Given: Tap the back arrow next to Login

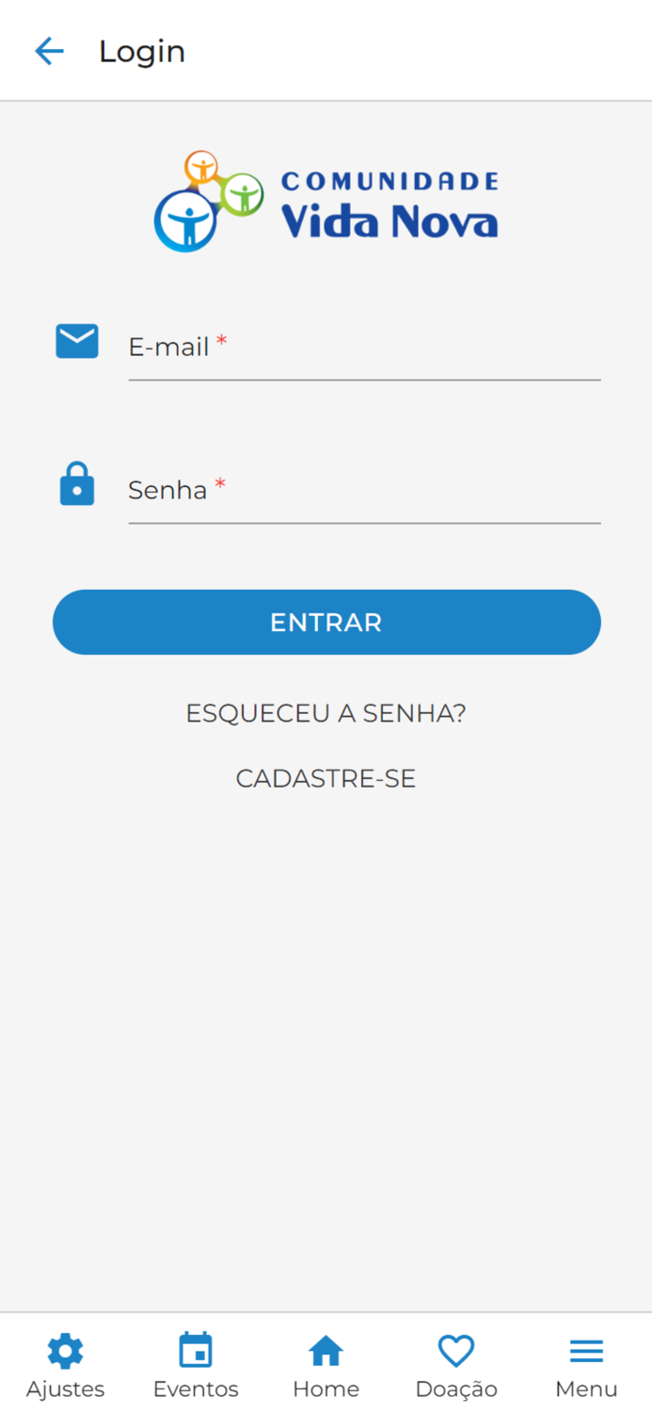Looking at the screenshot, I should pos(48,51).
